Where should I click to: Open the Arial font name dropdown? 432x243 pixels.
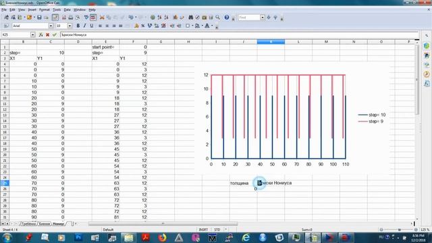(51, 26)
